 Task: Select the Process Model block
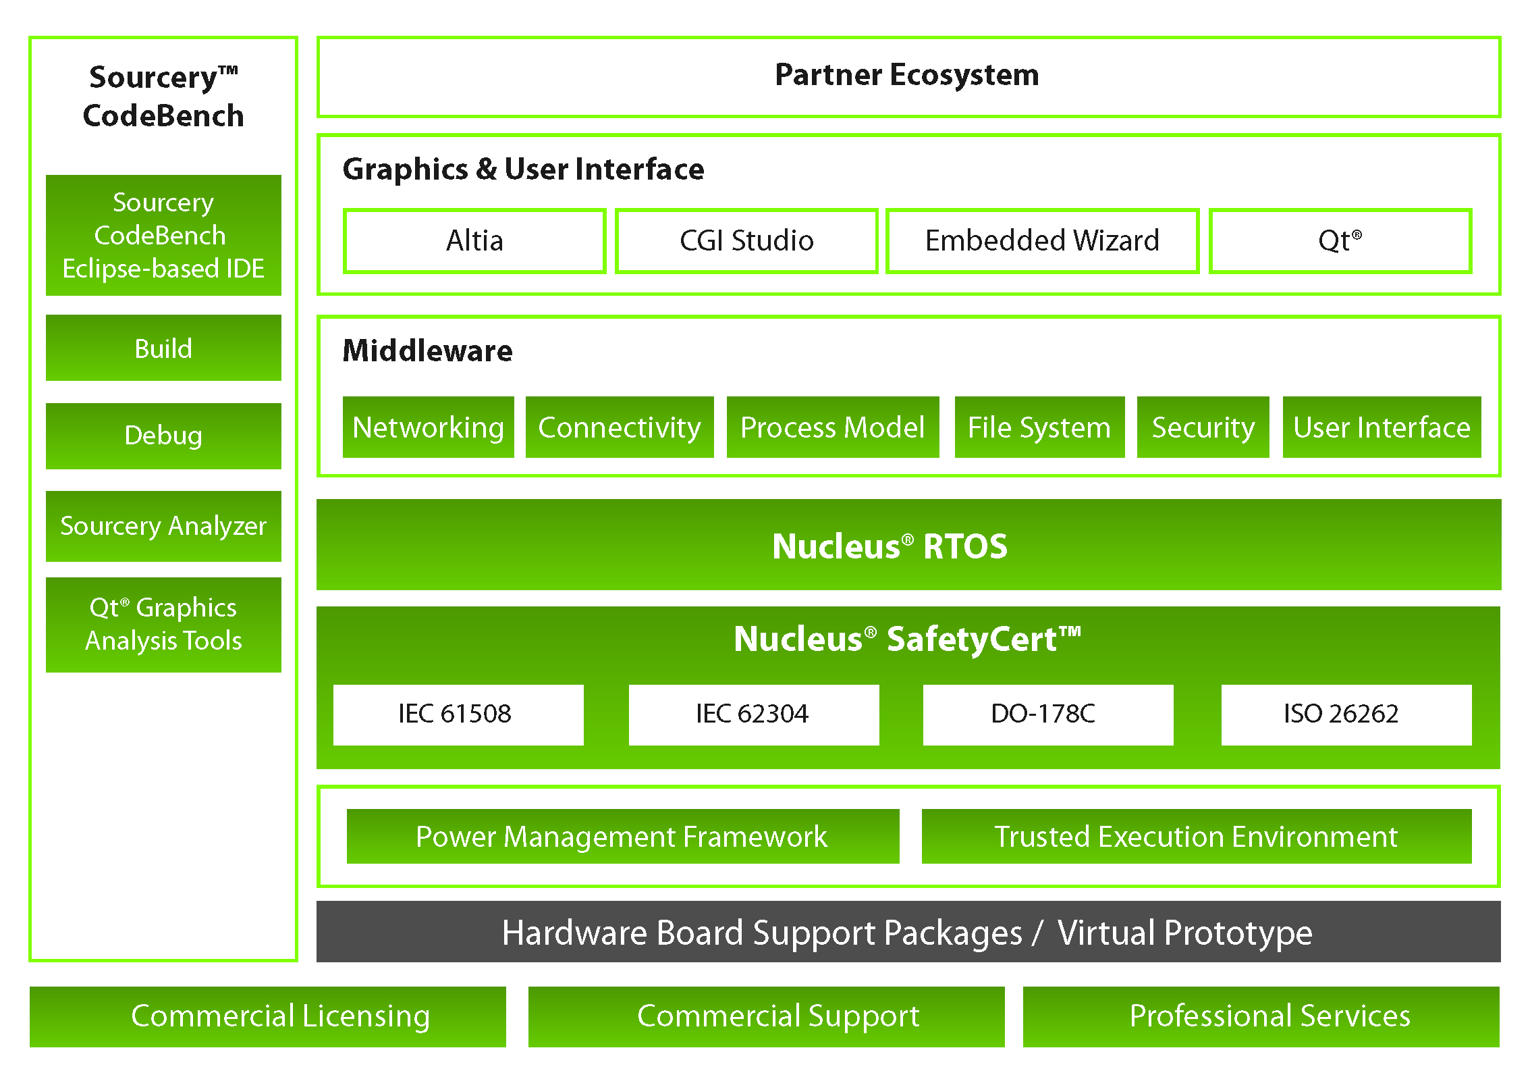(x=832, y=427)
